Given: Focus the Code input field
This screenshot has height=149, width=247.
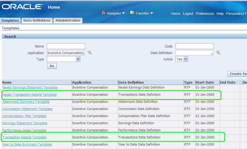Looking at the screenshot, I should (x=195, y=46).
